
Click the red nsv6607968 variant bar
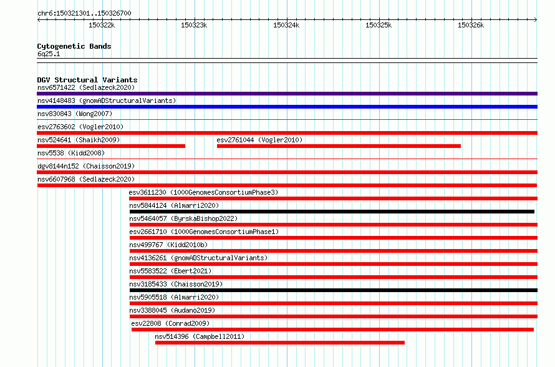(287, 185)
